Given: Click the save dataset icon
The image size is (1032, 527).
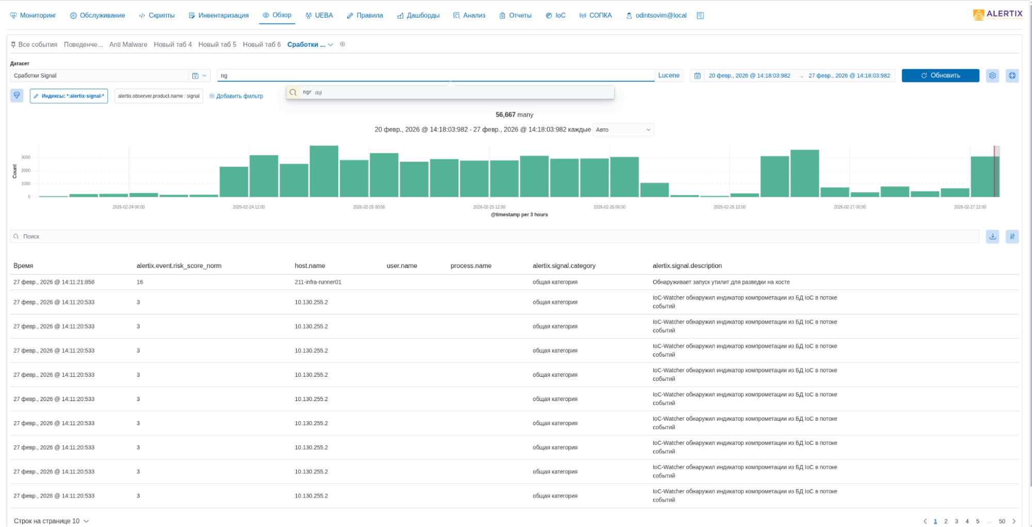Looking at the screenshot, I should coord(195,76).
